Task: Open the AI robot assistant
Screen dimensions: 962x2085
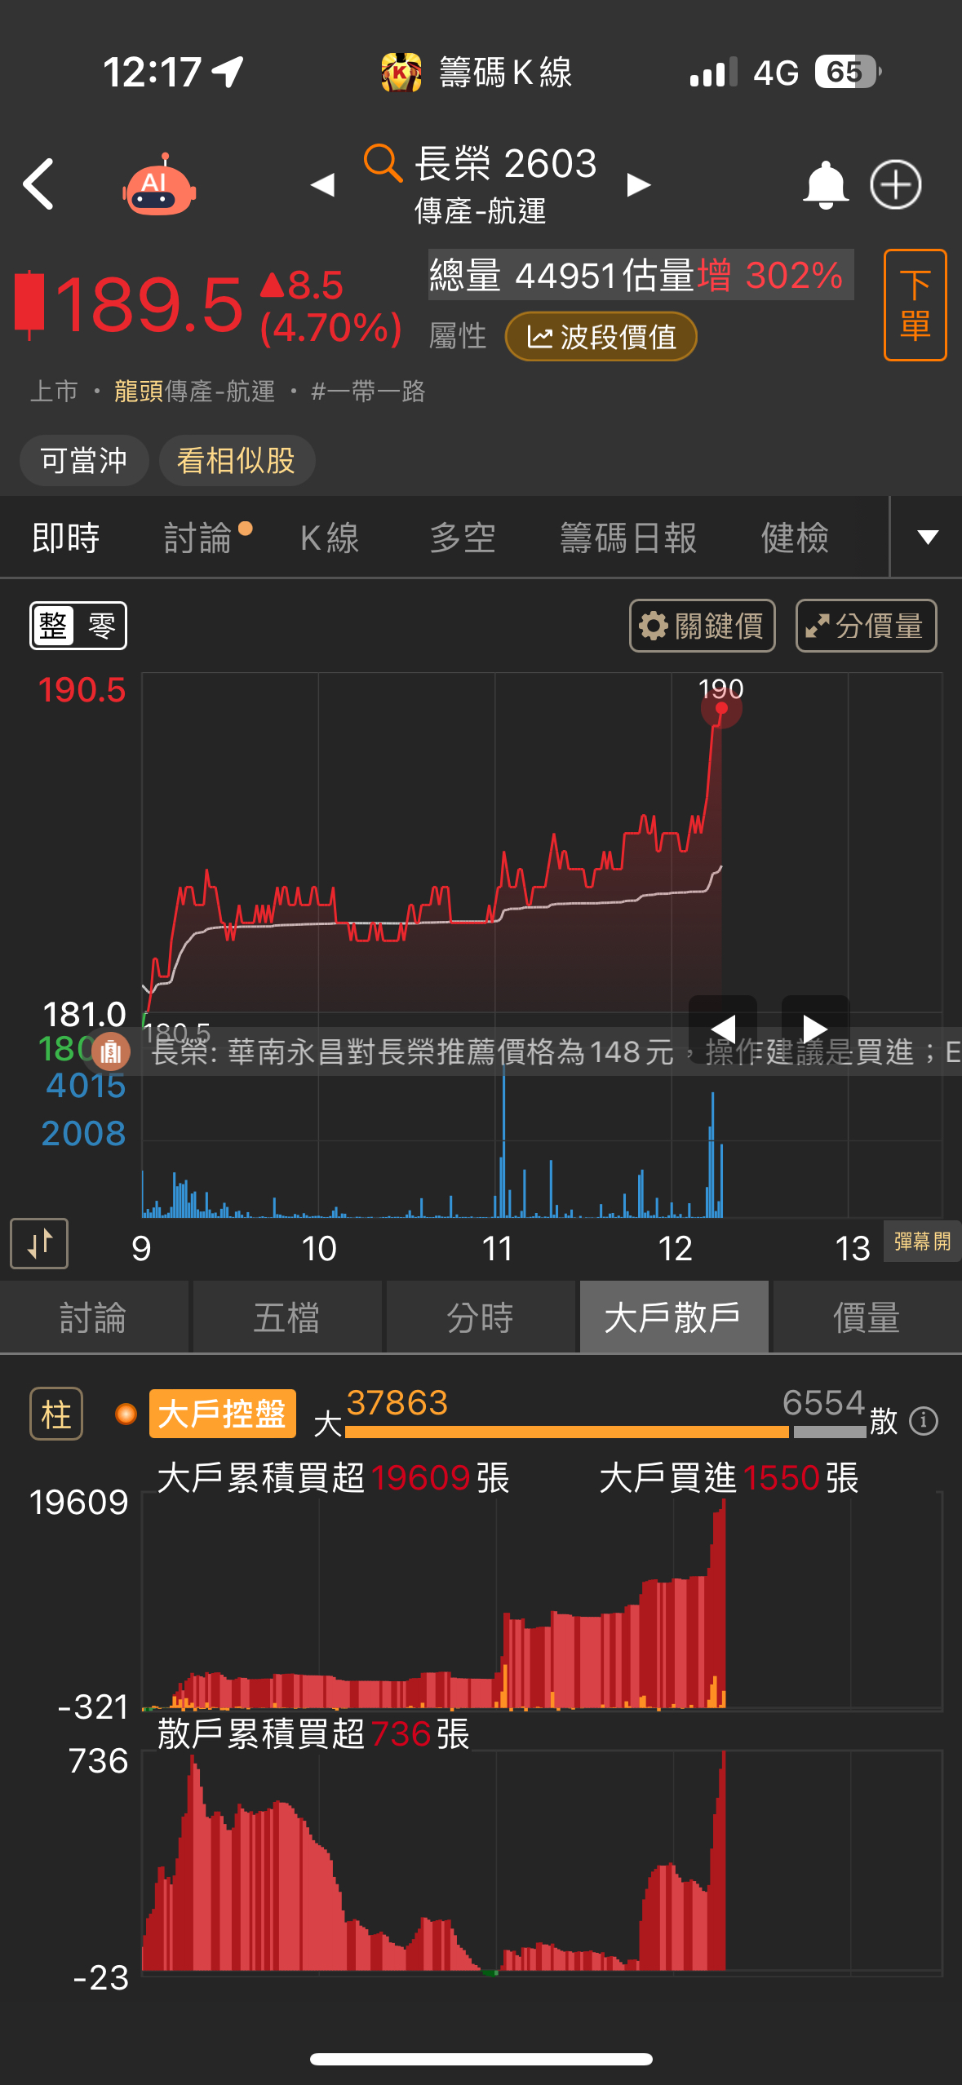Action: click(x=160, y=184)
